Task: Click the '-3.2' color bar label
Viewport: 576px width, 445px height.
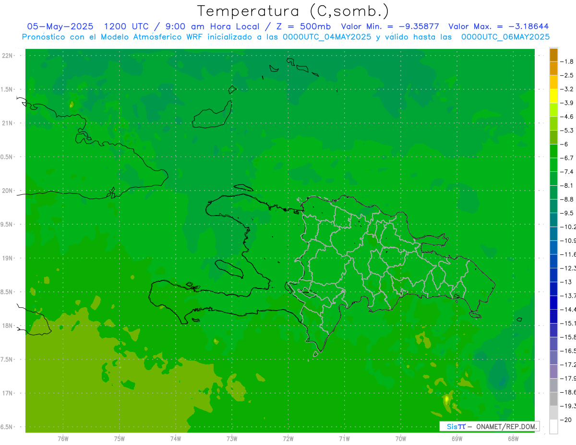Action: tap(568, 89)
